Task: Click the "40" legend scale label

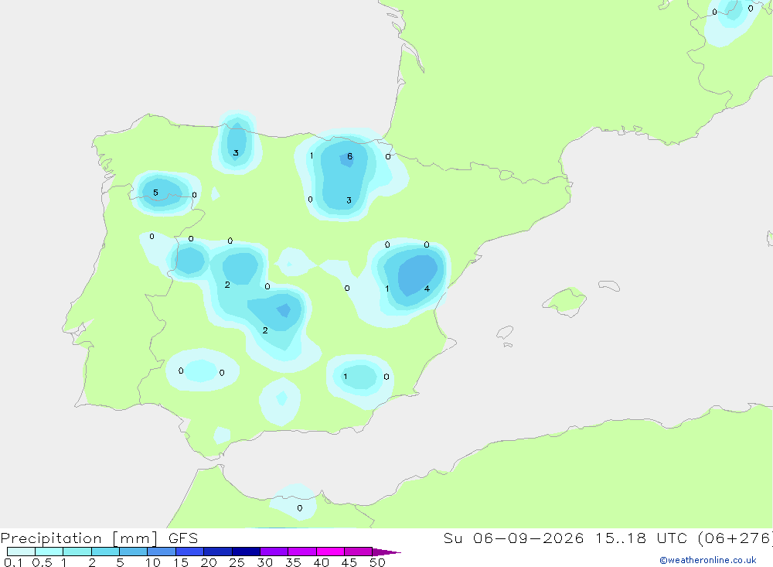Action: tap(322, 562)
